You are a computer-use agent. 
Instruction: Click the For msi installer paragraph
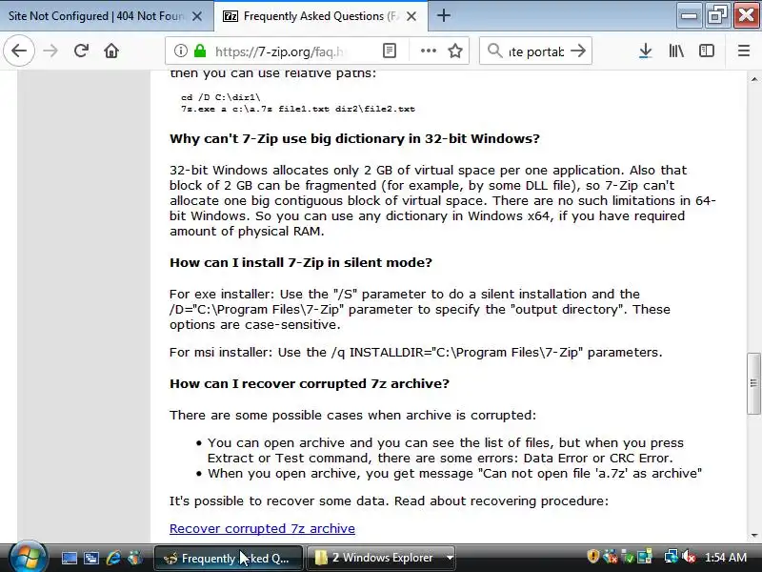tap(416, 352)
